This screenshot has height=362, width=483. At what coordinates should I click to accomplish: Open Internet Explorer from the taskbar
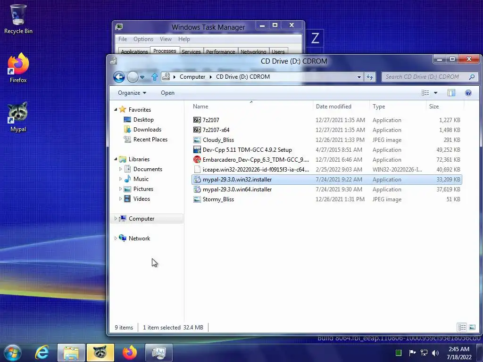coord(42,353)
